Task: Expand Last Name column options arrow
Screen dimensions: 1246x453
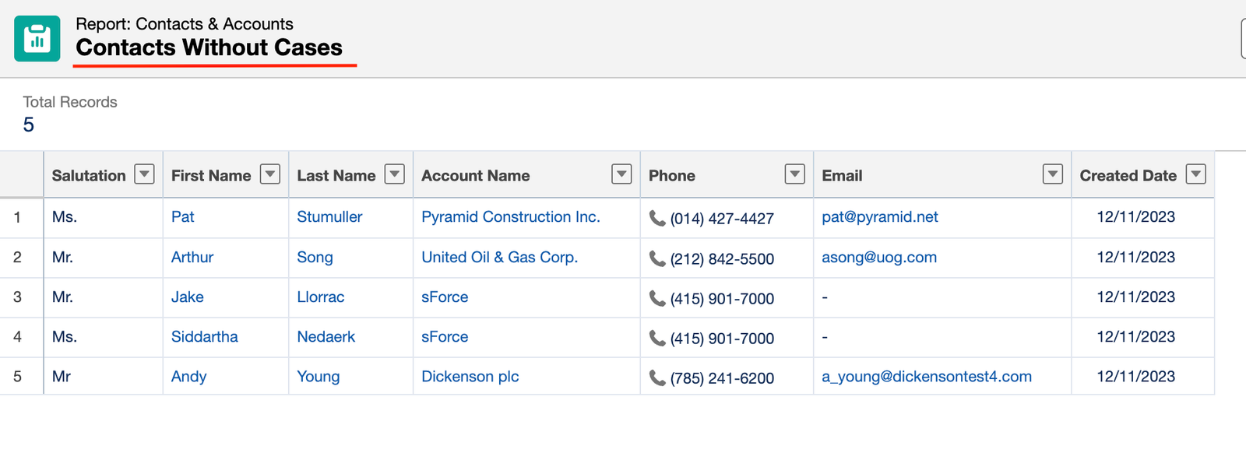Action: (395, 174)
